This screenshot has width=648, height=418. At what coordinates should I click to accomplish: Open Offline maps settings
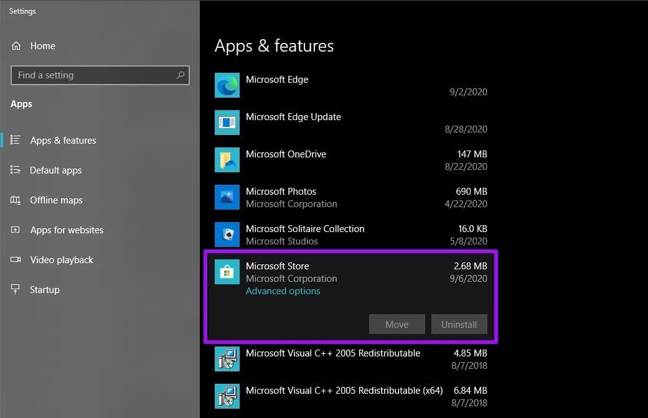tap(56, 200)
